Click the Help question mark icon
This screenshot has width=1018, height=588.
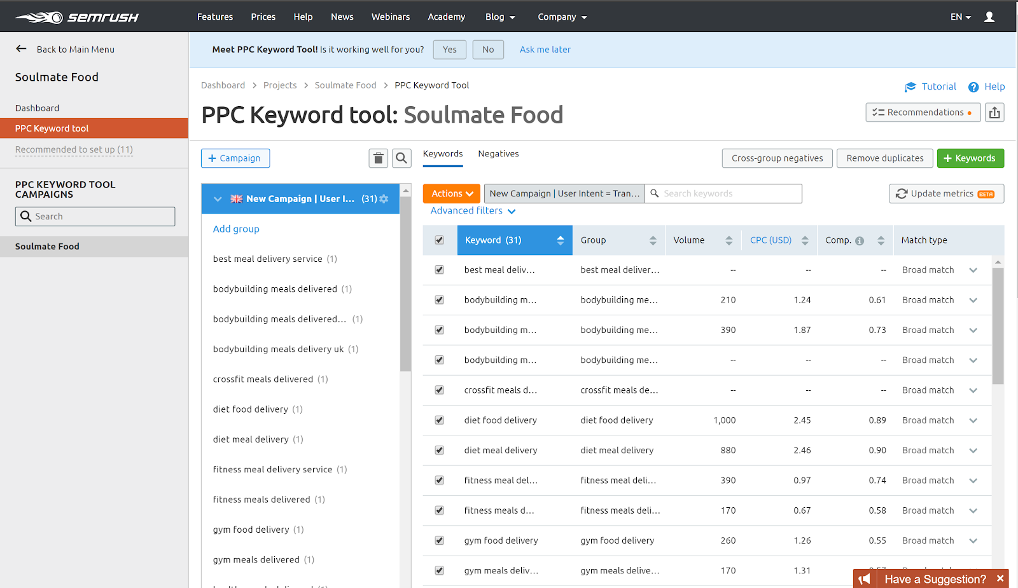[x=973, y=87]
